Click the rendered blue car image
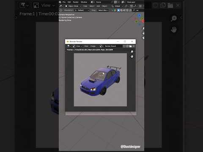Screen dimensions: 203x152 [100, 80]
